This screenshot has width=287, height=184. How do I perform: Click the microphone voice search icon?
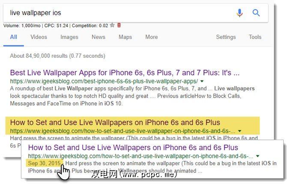[x=239, y=13]
